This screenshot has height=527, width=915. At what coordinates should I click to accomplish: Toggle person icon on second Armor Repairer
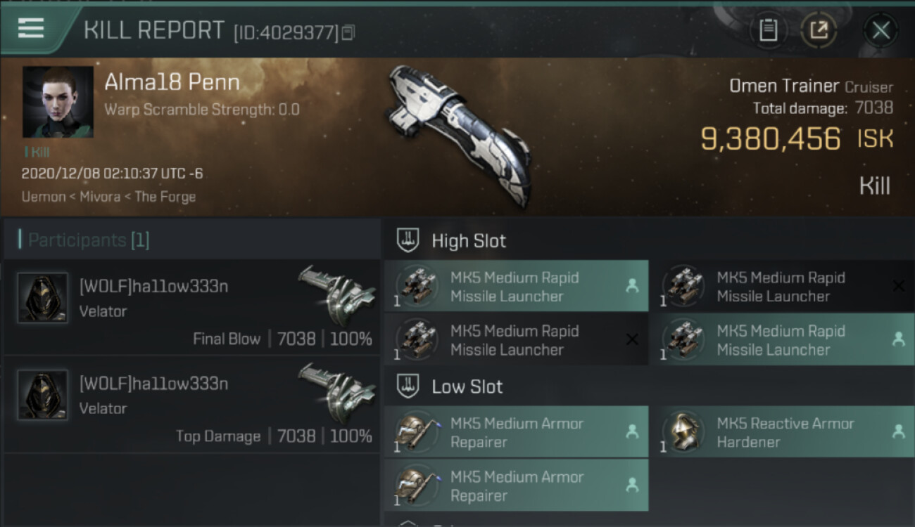pyautogui.click(x=632, y=485)
